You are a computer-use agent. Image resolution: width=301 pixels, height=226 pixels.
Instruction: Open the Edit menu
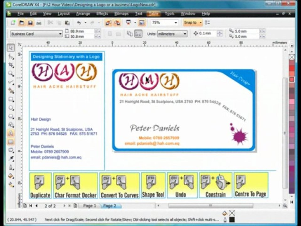point(33,13)
